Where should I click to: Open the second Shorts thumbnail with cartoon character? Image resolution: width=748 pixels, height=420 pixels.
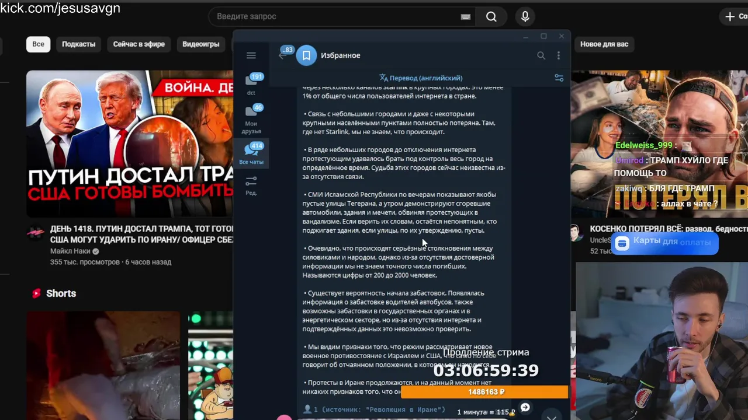click(210, 366)
